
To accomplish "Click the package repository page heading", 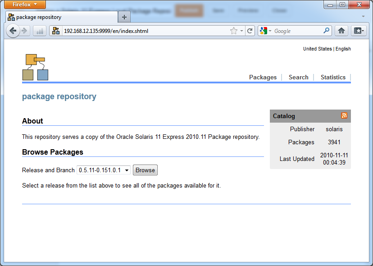I will click(59, 96).
